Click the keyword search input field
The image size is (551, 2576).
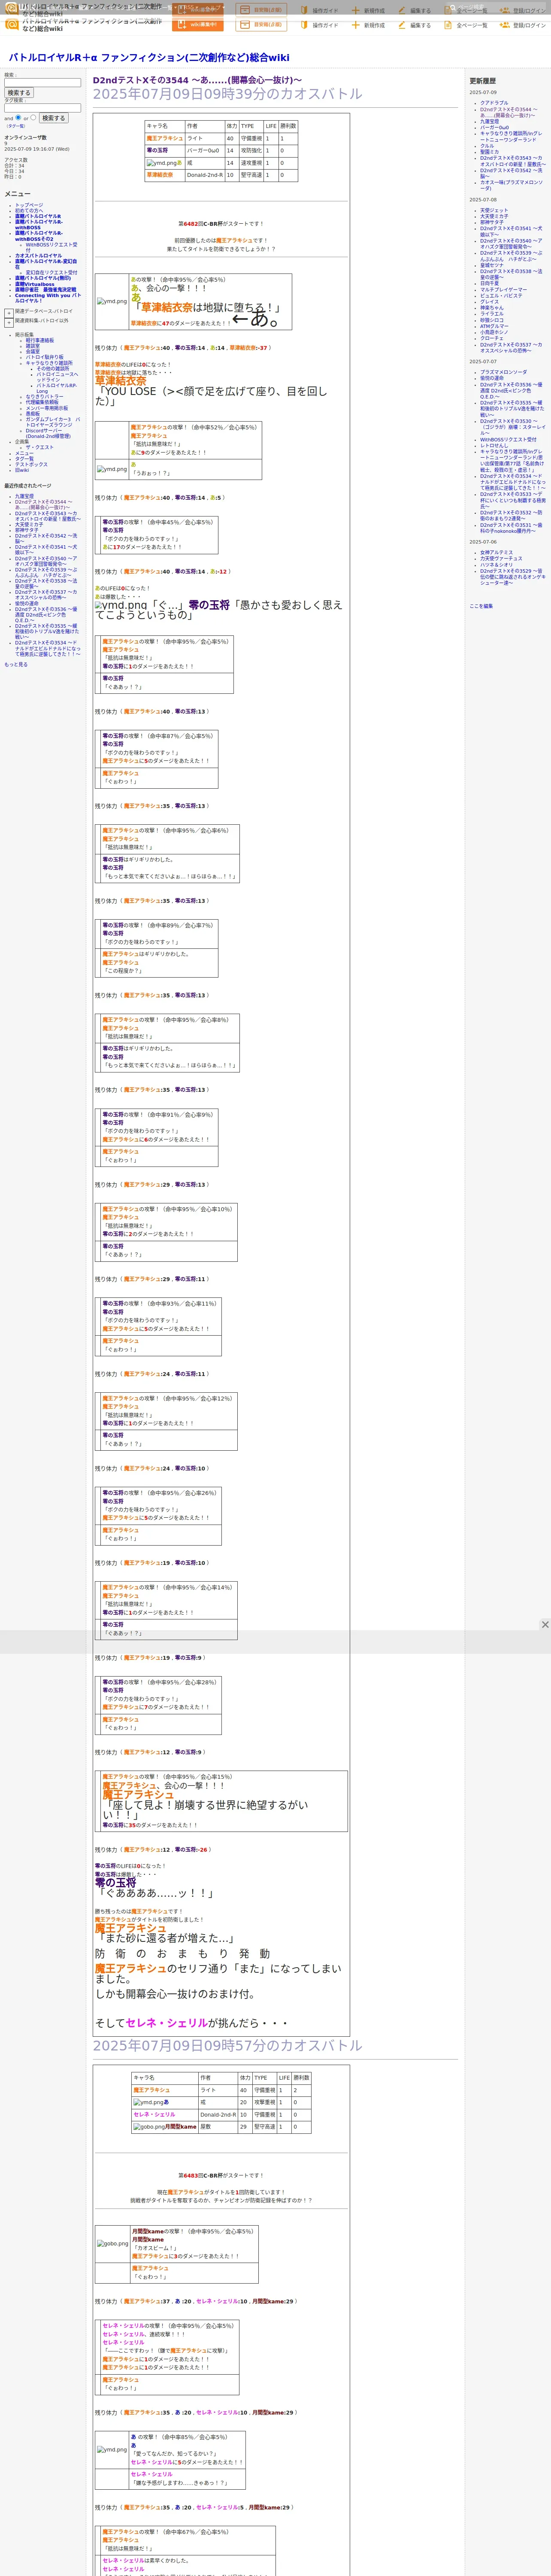pos(42,83)
